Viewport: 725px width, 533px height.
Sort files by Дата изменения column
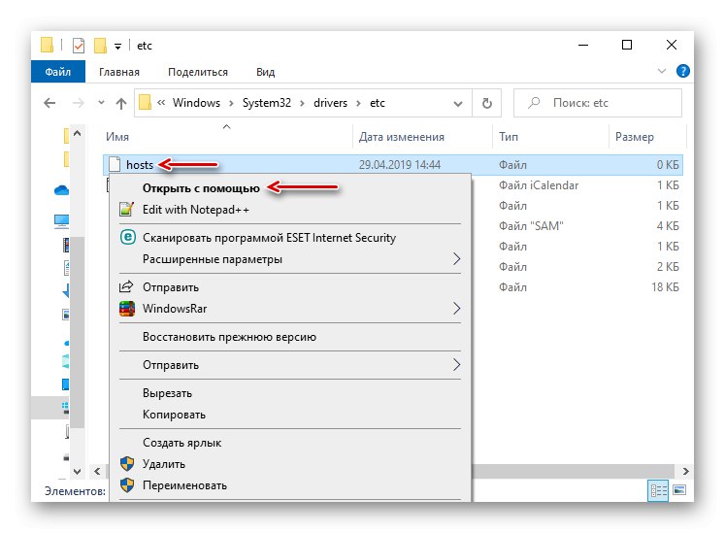(x=401, y=137)
